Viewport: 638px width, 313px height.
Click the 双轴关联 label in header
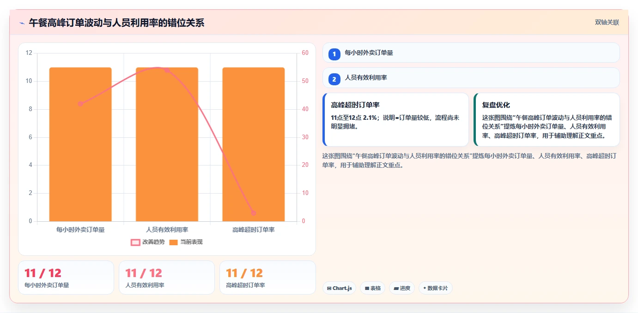pyautogui.click(x=607, y=23)
